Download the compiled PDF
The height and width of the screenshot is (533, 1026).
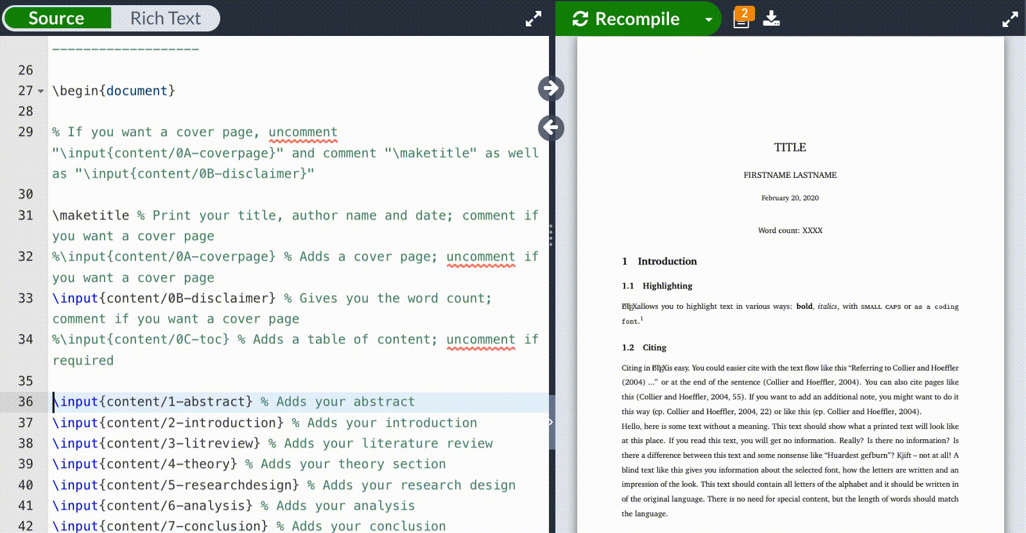771,19
